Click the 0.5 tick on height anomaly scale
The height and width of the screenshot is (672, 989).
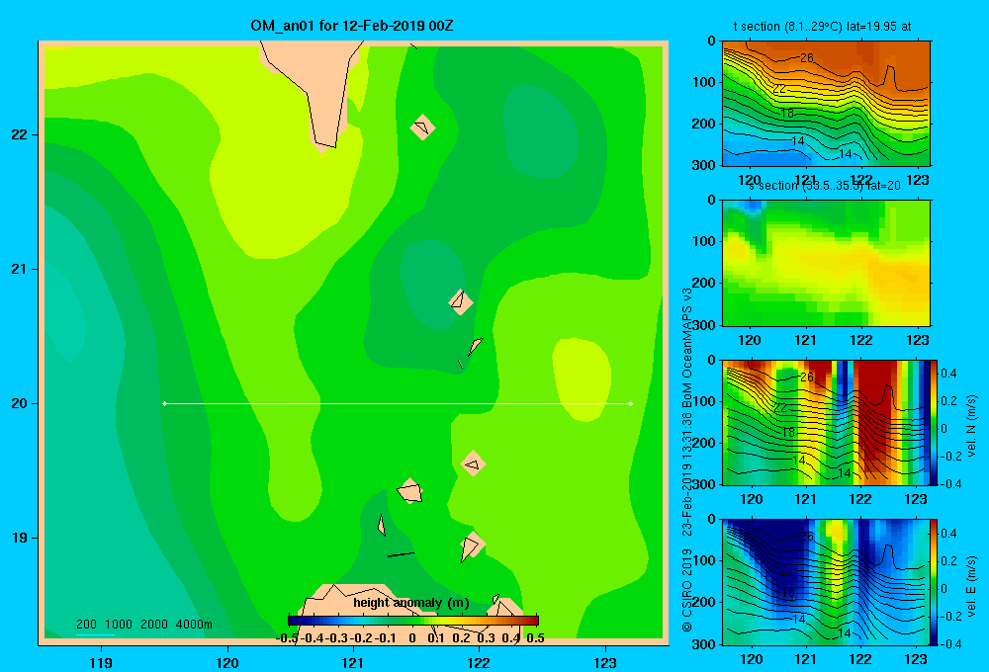coord(535,638)
